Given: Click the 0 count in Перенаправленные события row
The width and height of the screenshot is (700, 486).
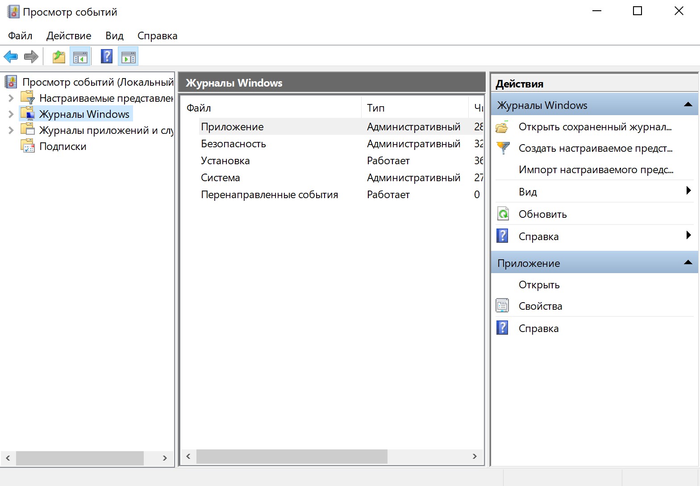Looking at the screenshot, I should 477,195.
